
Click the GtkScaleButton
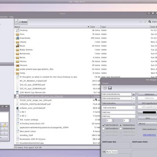click(x=149, y=129)
